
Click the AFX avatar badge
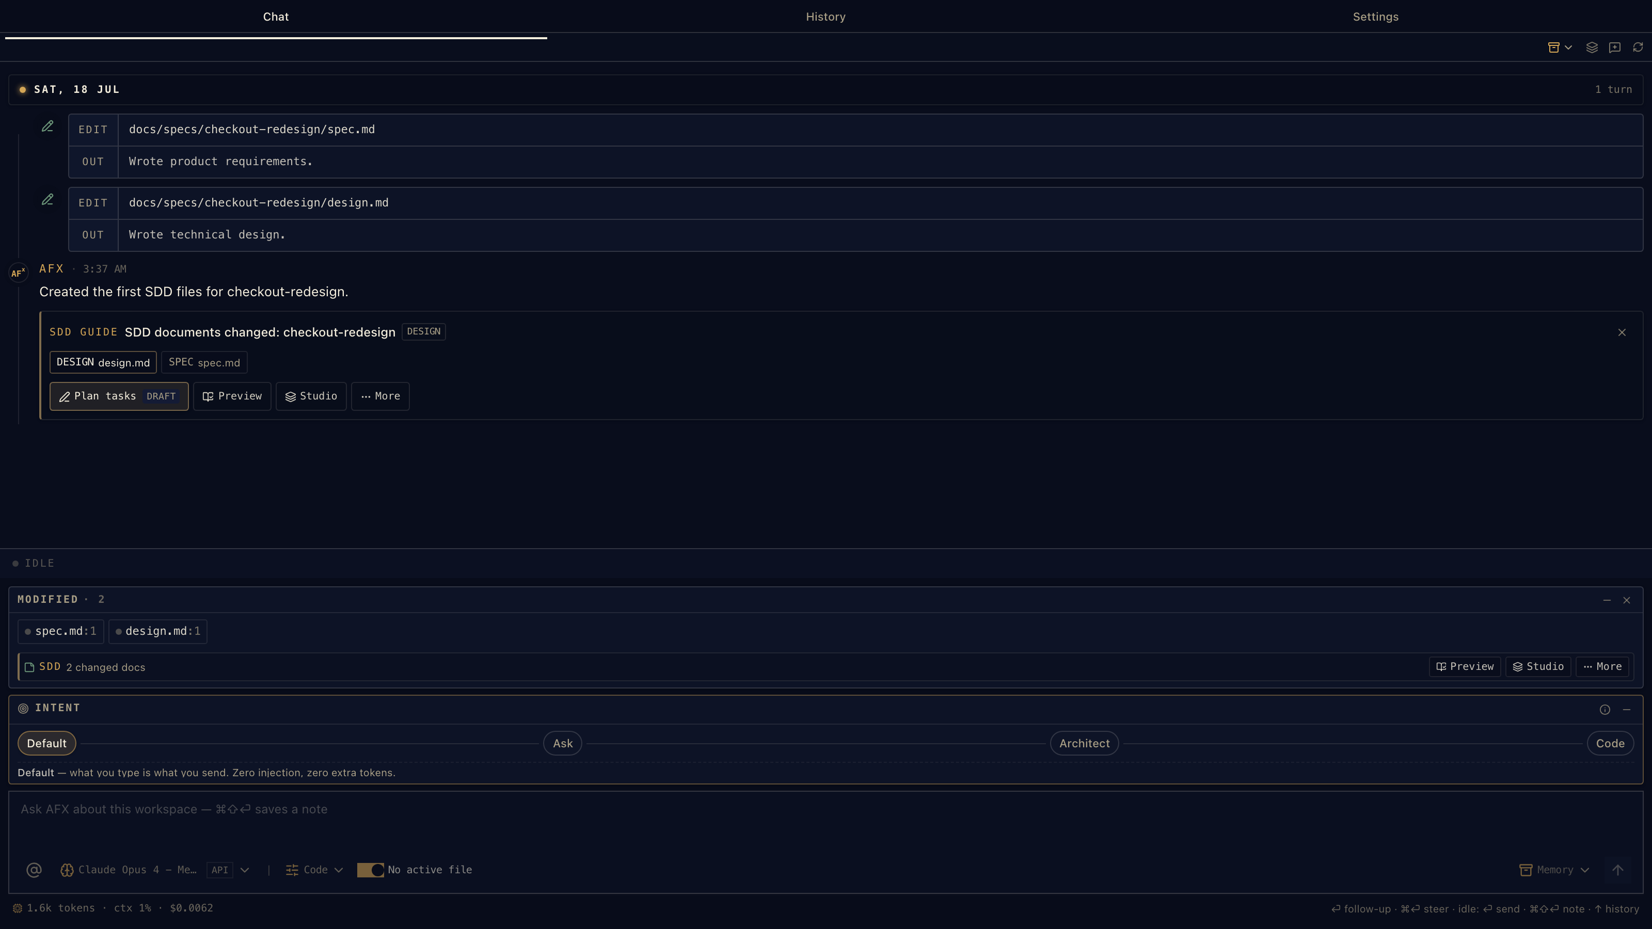point(18,273)
